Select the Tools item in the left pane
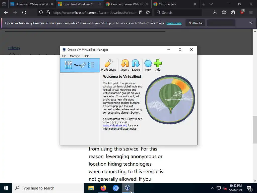This screenshot has height=193, width=257. click(x=80, y=65)
